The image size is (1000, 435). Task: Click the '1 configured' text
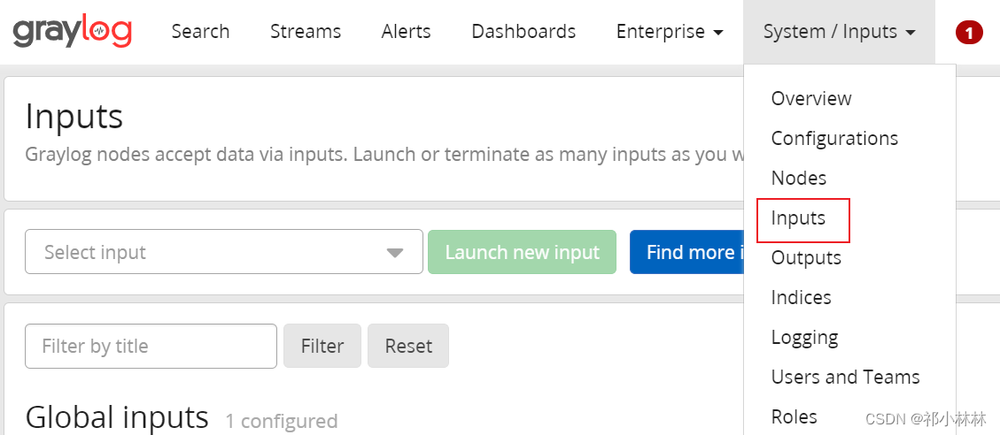(x=282, y=421)
